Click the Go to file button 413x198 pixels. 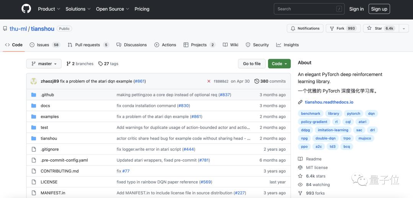[x=252, y=64]
